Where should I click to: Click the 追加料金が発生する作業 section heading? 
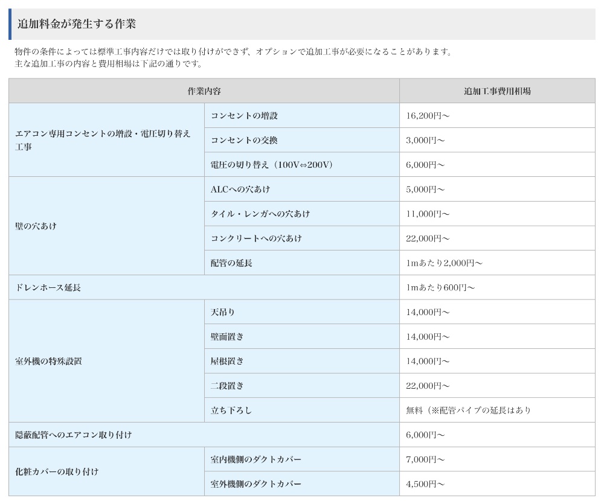pos(77,24)
